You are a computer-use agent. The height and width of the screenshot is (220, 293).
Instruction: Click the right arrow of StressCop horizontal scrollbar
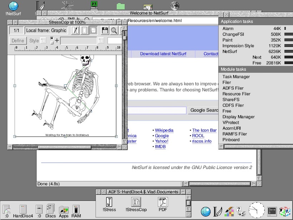click(119, 147)
